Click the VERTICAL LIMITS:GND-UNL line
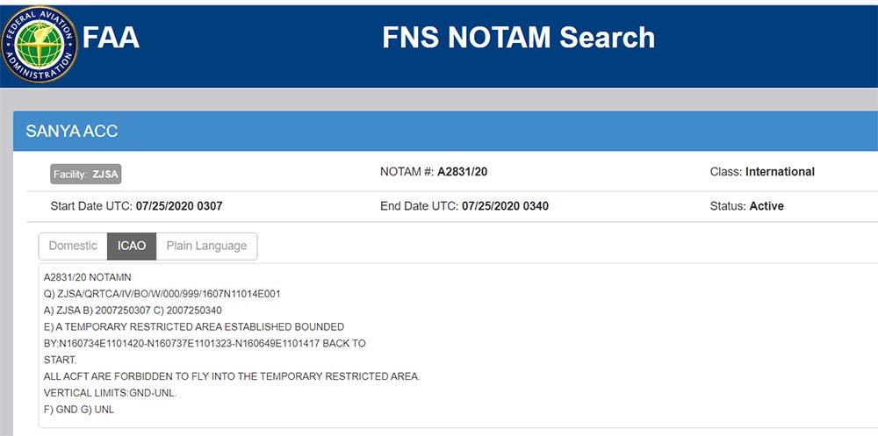This screenshot has width=878, height=436. pos(110,392)
